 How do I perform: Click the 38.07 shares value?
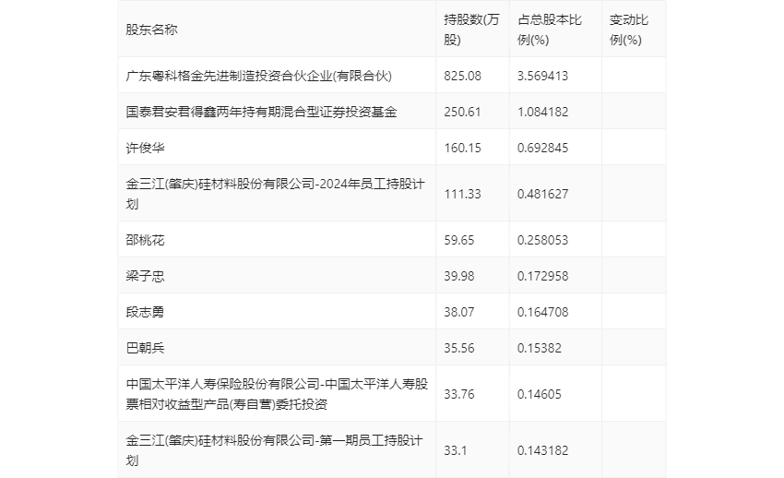[x=459, y=312]
